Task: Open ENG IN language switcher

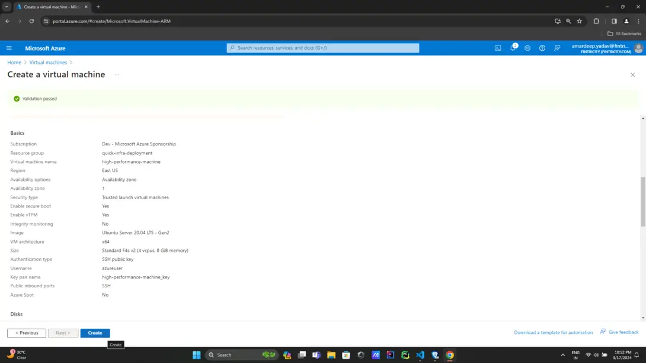Action: click(x=575, y=355)
